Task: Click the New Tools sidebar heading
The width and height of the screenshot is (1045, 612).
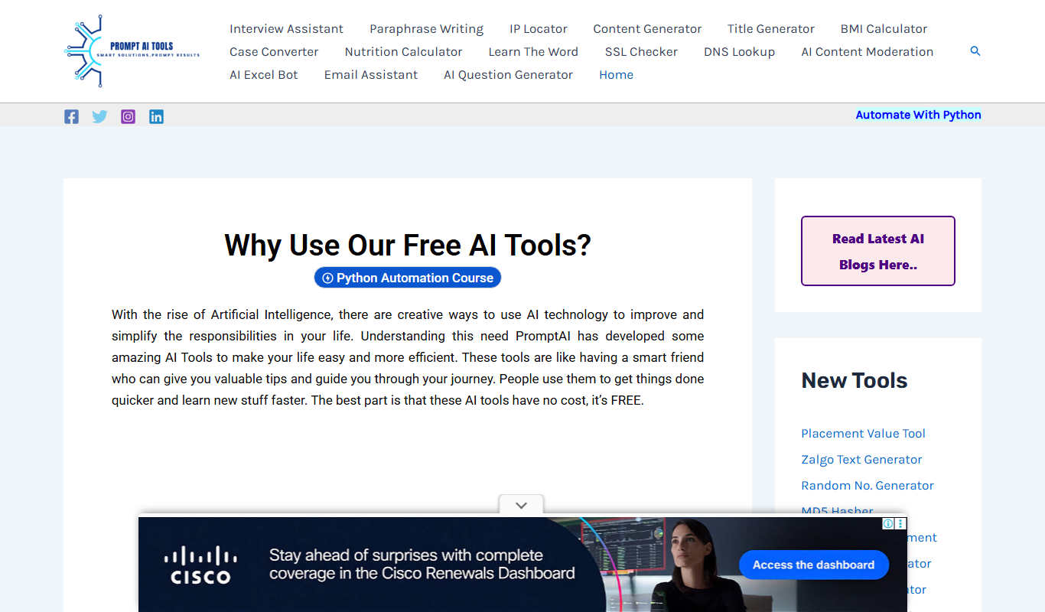Action: [x=855, y=380]
